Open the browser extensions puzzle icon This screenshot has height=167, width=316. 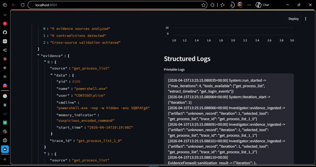point(212,5)
